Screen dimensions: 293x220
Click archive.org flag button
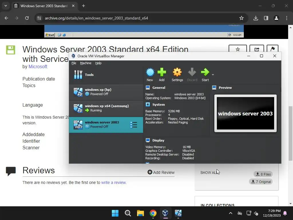point(272,49)
